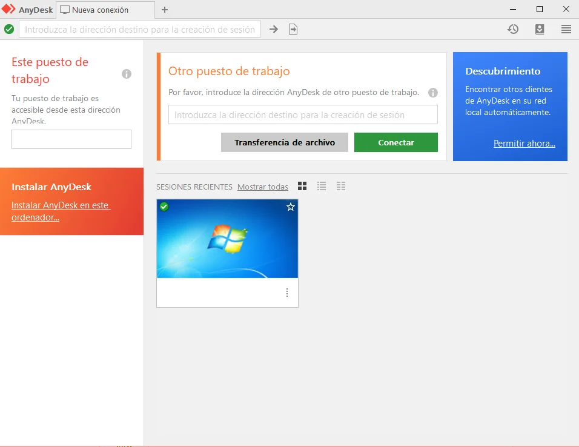Switch recent sessions to detailed list view
This screenshot has height=447, width=579.
pos(341,186)
